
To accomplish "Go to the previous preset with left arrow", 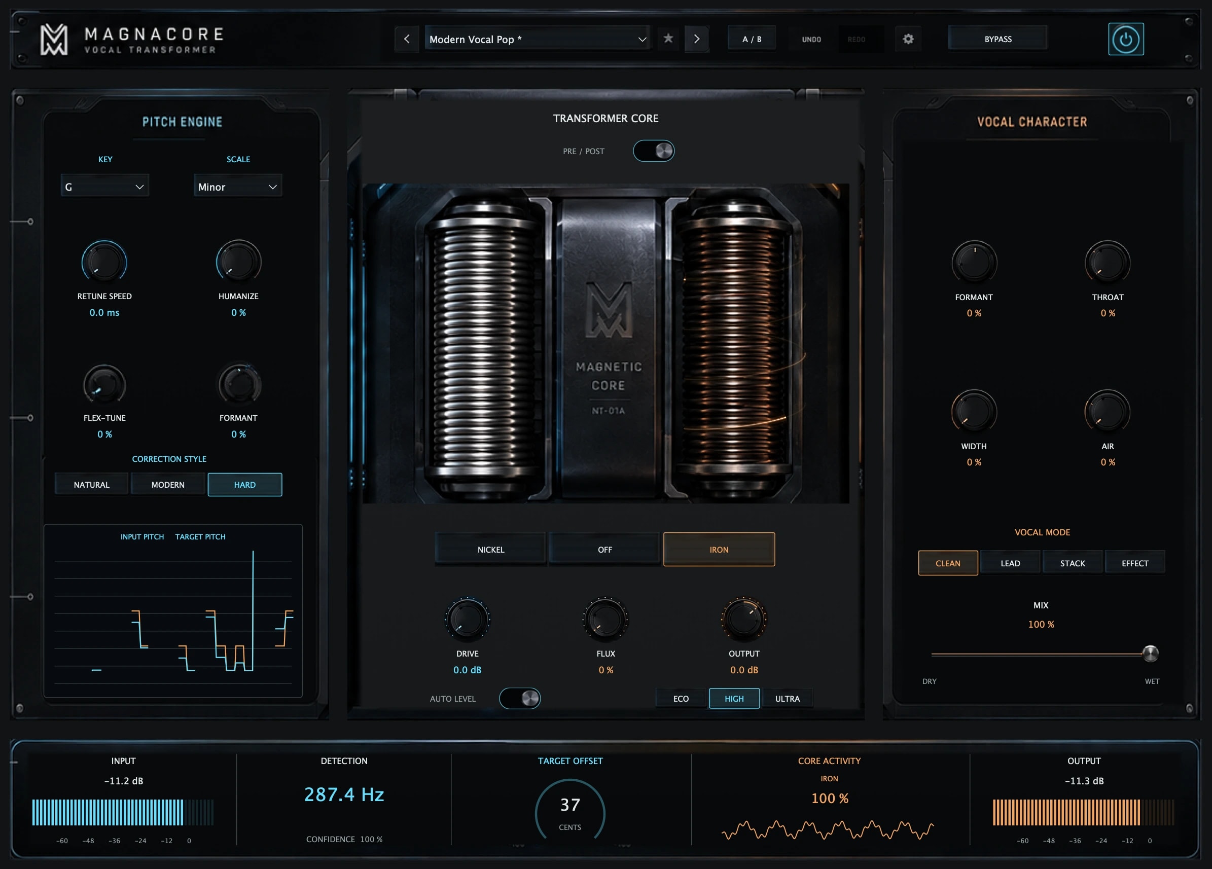I will pyautogui.click(x=407, y=39).
